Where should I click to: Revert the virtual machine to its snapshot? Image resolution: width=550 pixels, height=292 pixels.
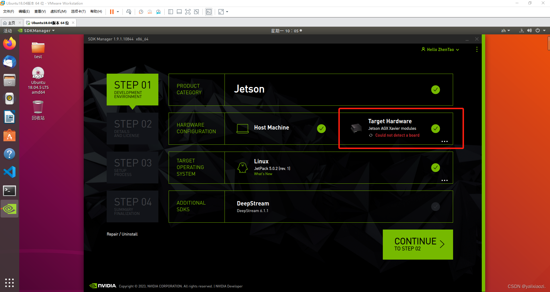click(149, 12)
